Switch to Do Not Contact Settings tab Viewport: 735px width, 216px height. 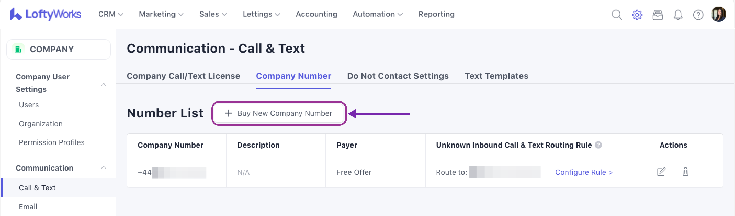(x=398, y=76)
